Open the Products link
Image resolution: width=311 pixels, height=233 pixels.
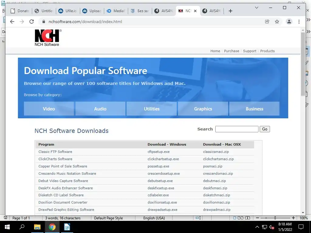tap(267, 51)
